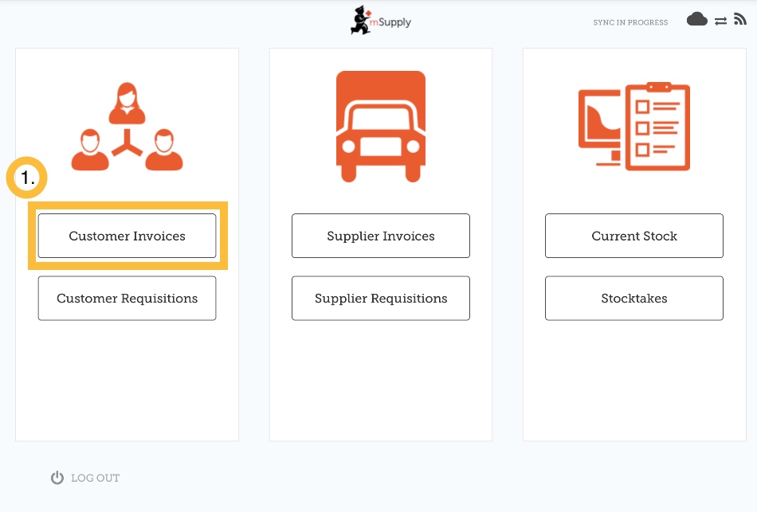The image size is (757, 512).
Task: Click the RSS signal icon
Action: pyautogui.click(x=739, y=20)
